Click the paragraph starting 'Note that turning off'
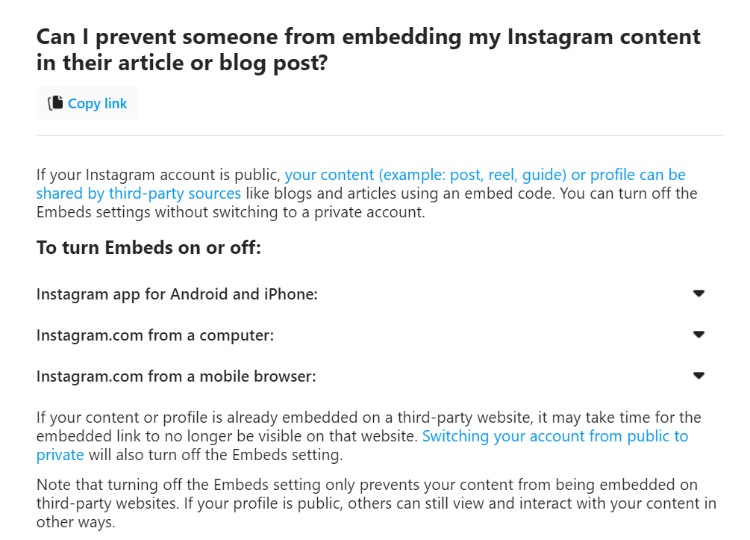750x540 pixels. [x=376, y=503]
